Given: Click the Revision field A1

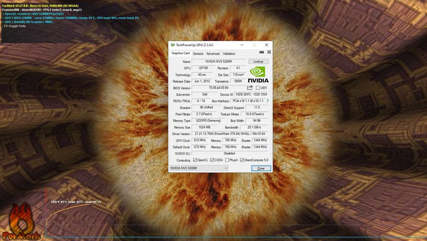Looking at the screenshot, I should (x=238, y=68).
